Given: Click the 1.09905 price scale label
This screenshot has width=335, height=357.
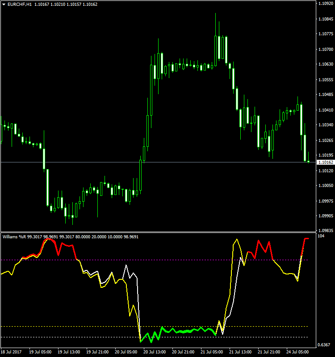Looking at the screenshot, I should (326, 216).
